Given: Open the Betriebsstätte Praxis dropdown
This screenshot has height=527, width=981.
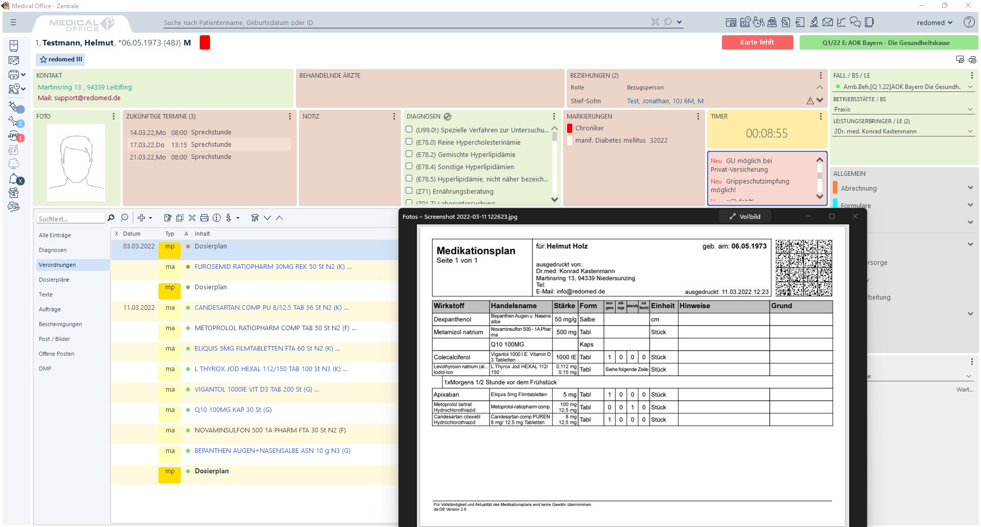Looking at the screenshot, I should (x=970, y=109).
